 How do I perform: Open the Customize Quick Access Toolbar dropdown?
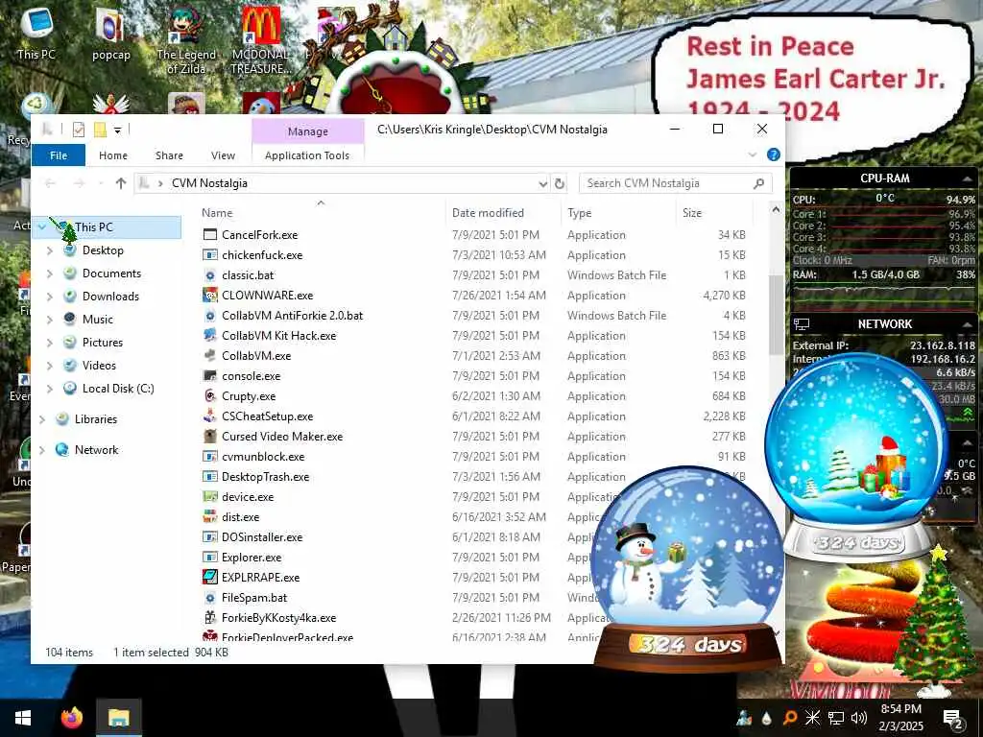point(117,131)
